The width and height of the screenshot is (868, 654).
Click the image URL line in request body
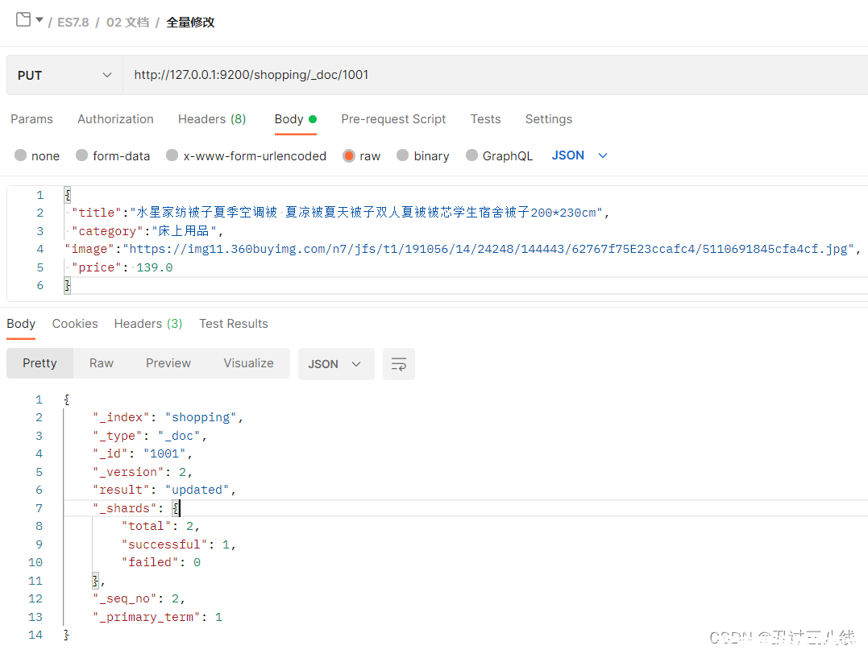click(463, 249)
